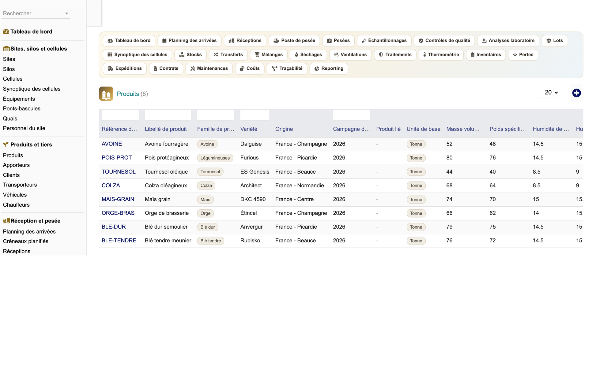The width and height of the screenshot is (596, 368).
Task: Select Apporteurs in the sidebar
Action: point(16,165)
